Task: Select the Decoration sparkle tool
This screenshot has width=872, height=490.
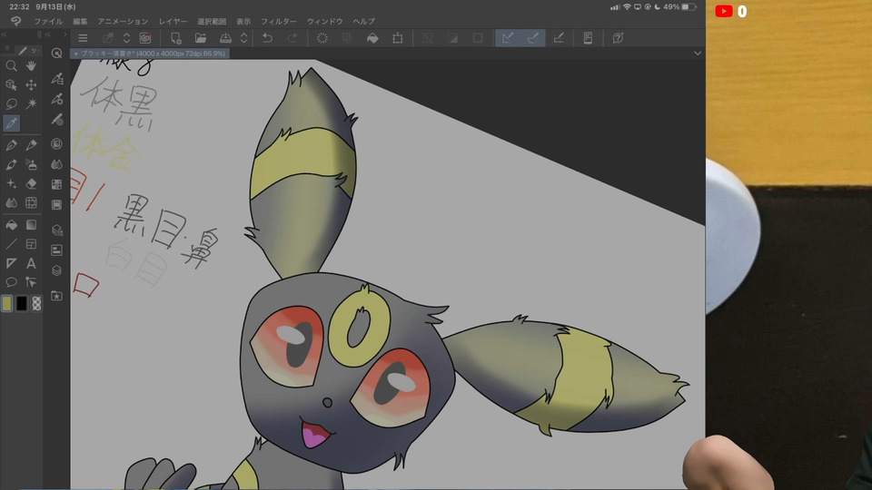Action: click(11, 183)
